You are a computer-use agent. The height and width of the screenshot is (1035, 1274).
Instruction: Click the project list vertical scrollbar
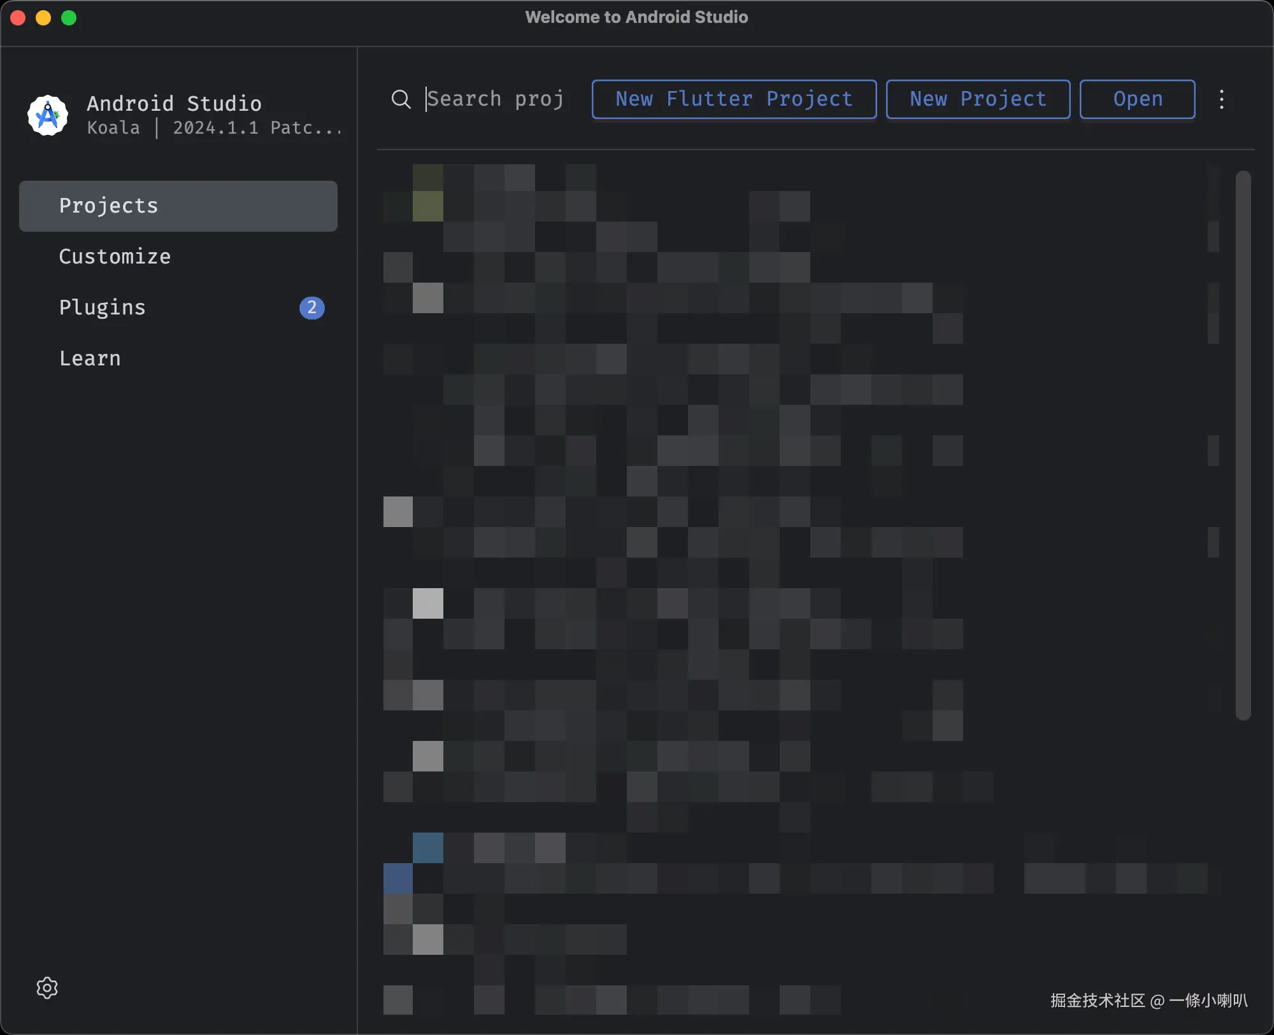[x=1243, y=446]
